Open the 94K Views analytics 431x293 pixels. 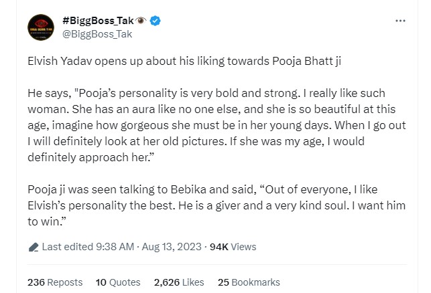point(233,247)
